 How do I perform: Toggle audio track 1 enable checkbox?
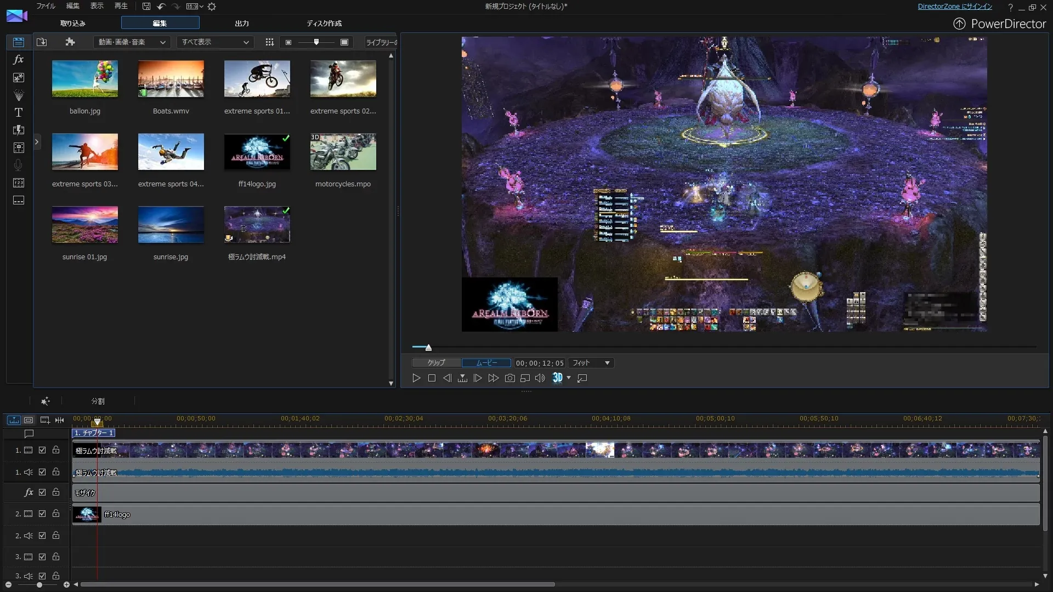point(42,472)
